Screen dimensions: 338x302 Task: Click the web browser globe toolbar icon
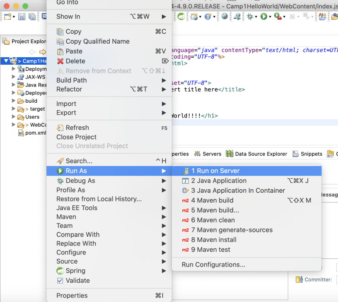tap(224, 16)
